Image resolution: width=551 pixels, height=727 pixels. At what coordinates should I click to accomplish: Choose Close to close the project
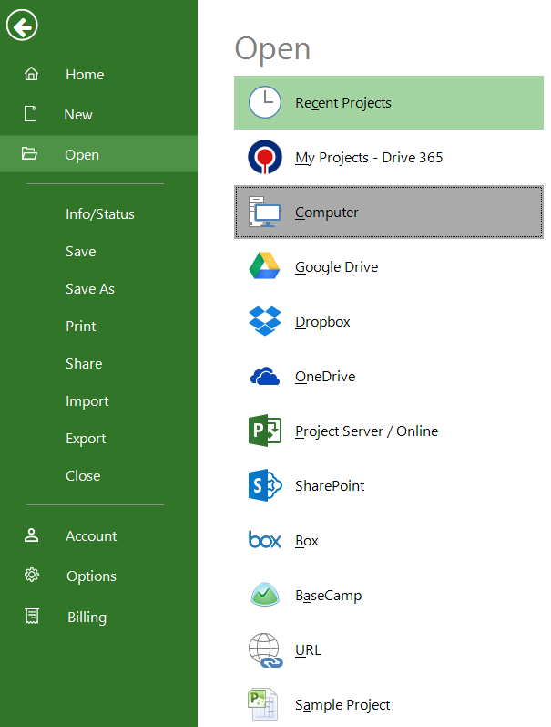83,476
